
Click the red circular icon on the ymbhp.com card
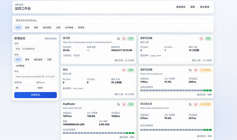coord(196,70)
